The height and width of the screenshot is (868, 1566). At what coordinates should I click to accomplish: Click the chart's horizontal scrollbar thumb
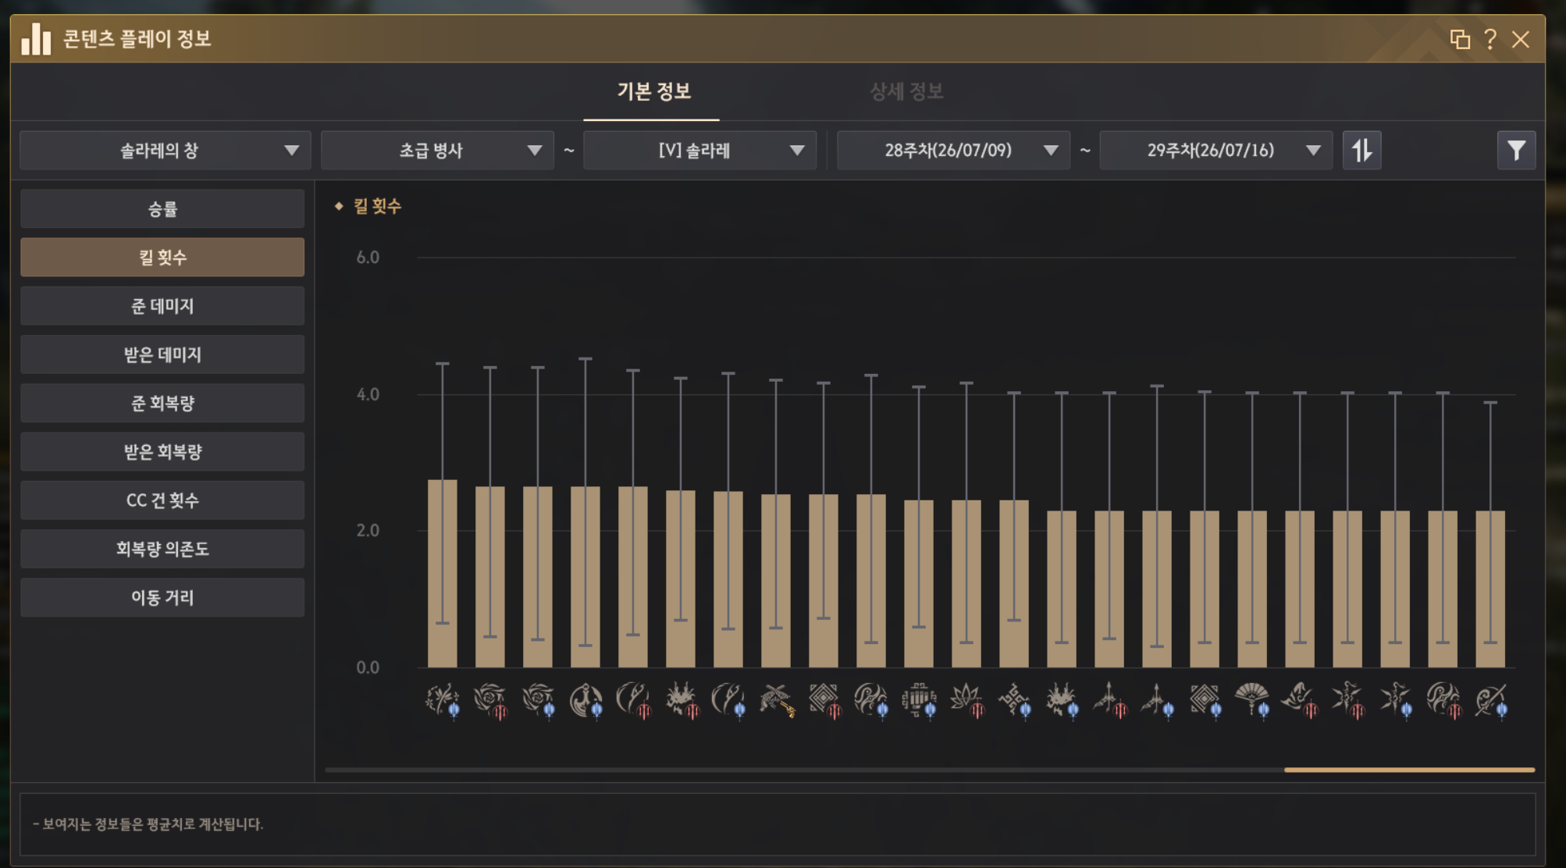[x=1409, y=770]
